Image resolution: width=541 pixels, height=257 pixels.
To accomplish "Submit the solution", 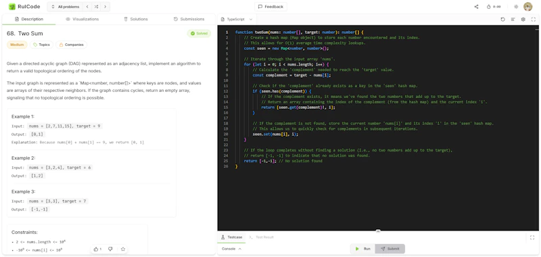I will coord(390,249).
